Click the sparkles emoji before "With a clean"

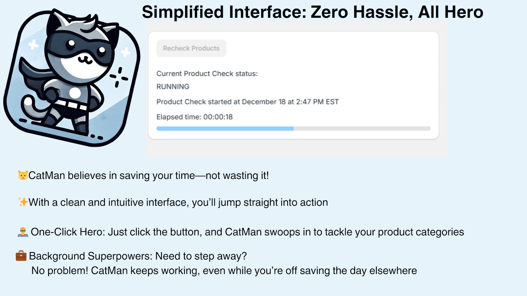click(x=23, y=202)
